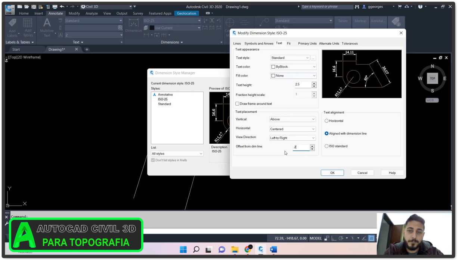
Task: Open the Horizontal placement dropdown showing Centered
Action: pyautogui.click(x=293, y=129)
